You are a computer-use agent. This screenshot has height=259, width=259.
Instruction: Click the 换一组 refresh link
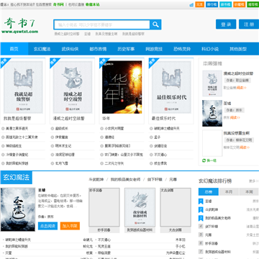point(212,160)
